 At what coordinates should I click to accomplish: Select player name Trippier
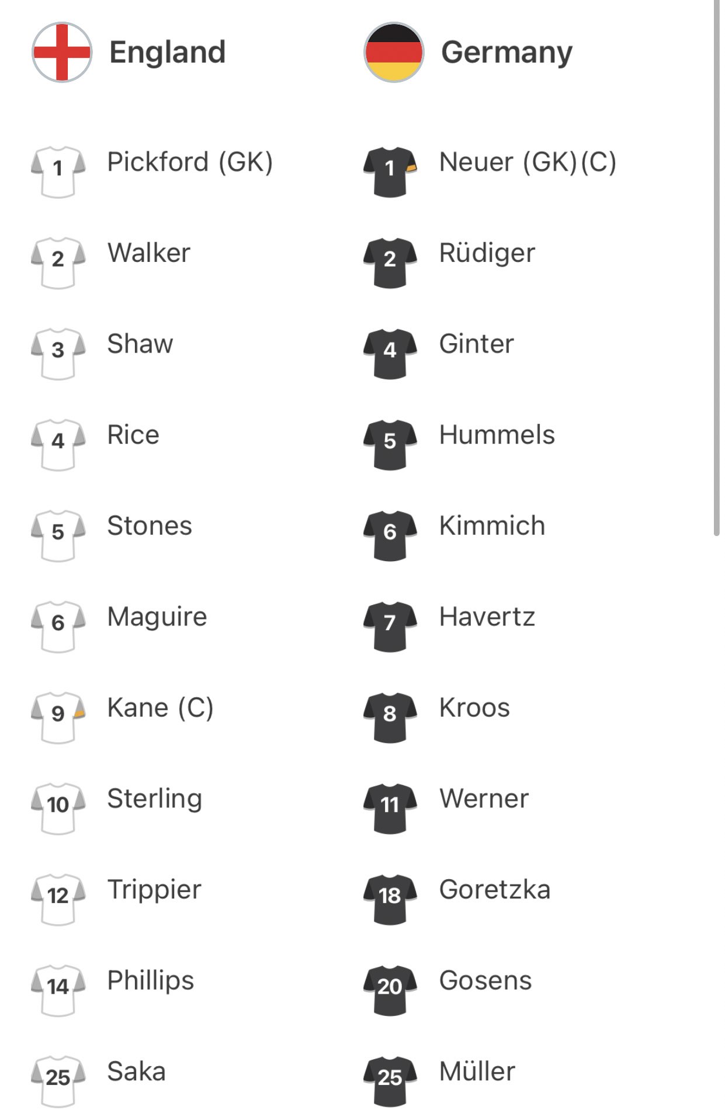coord(154,891)
